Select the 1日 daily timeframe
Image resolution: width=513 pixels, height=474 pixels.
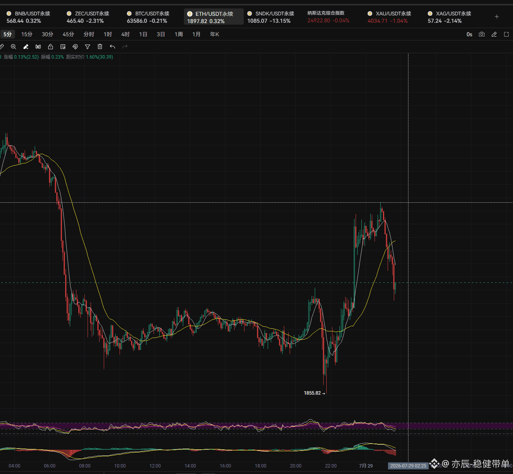pos(143,34)
